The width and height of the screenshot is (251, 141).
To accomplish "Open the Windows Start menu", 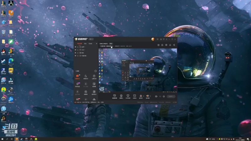I will (x=2, y=139).
